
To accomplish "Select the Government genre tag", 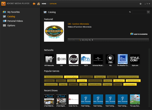I will click(x=130, y=84).
